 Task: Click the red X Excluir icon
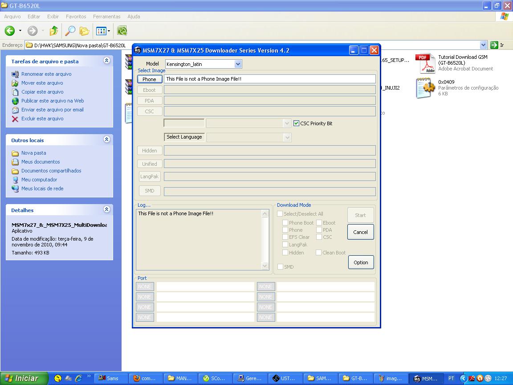pyautogui.click(x=15, y=119)
